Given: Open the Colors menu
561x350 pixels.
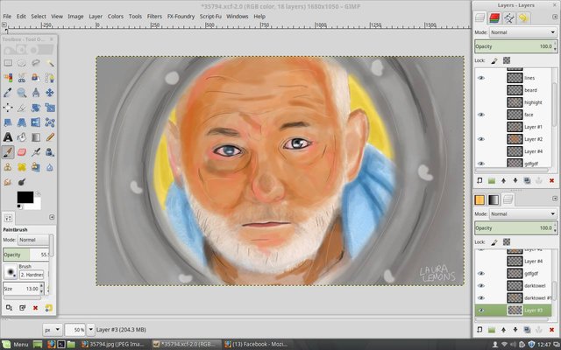Looking at the screenshot, I should coord(116,17).
